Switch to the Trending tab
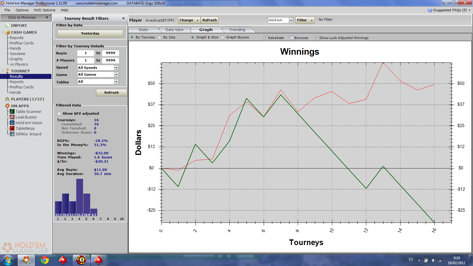This screenshot has width=473, height=266. tap(237, 30)
